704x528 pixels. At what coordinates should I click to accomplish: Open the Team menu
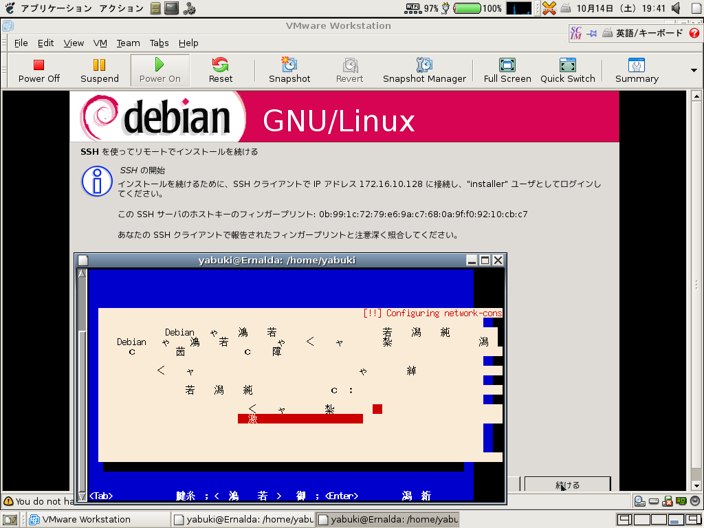click(128, 43)
